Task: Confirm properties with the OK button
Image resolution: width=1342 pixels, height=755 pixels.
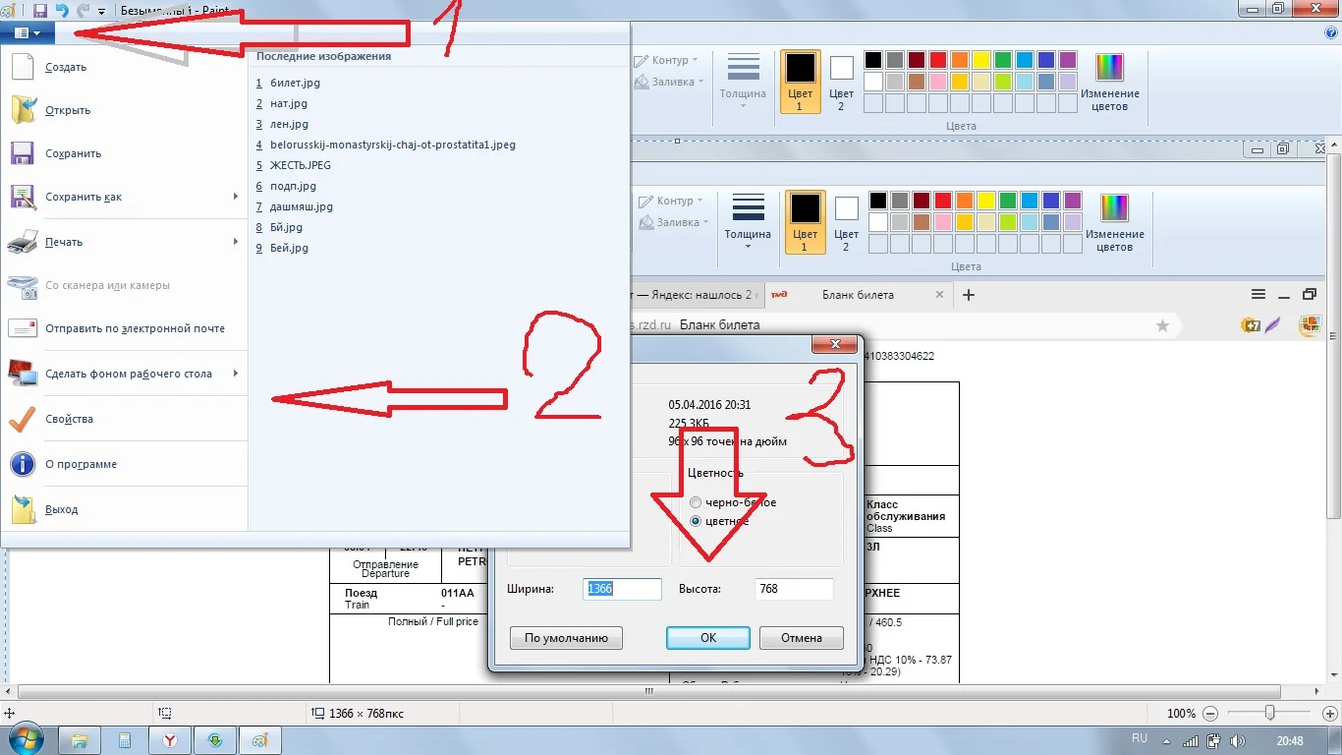Action: 707,637
